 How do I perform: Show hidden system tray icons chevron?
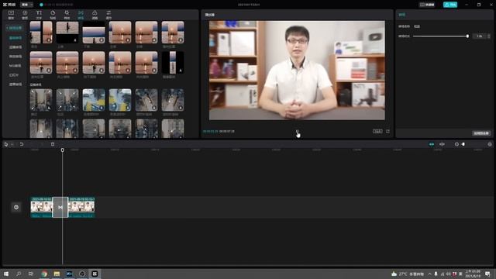click(429, 274)
